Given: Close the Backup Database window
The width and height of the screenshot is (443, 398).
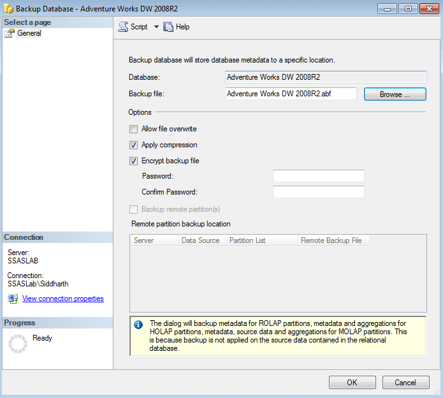Looking at the screenshot, I should (x=429, y=9).
